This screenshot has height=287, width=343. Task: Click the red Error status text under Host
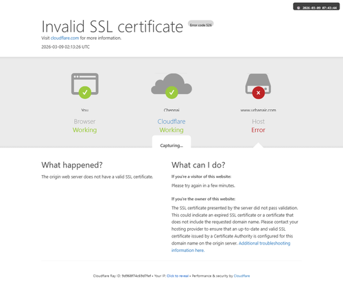point(258,130)
